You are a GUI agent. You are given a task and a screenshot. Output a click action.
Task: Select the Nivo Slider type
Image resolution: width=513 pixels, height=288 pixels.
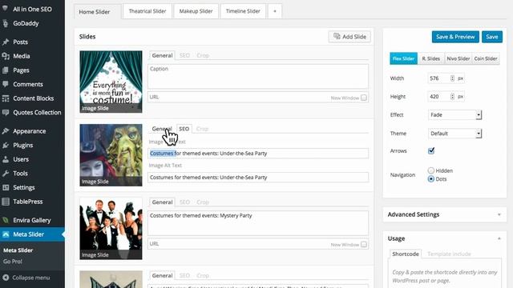(x=458, y=58)
